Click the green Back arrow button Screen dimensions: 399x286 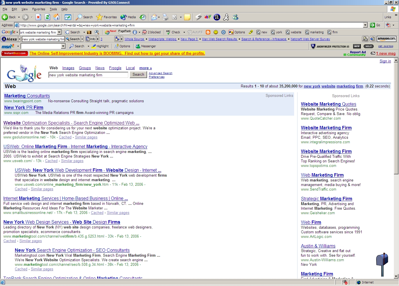point(9,17)
